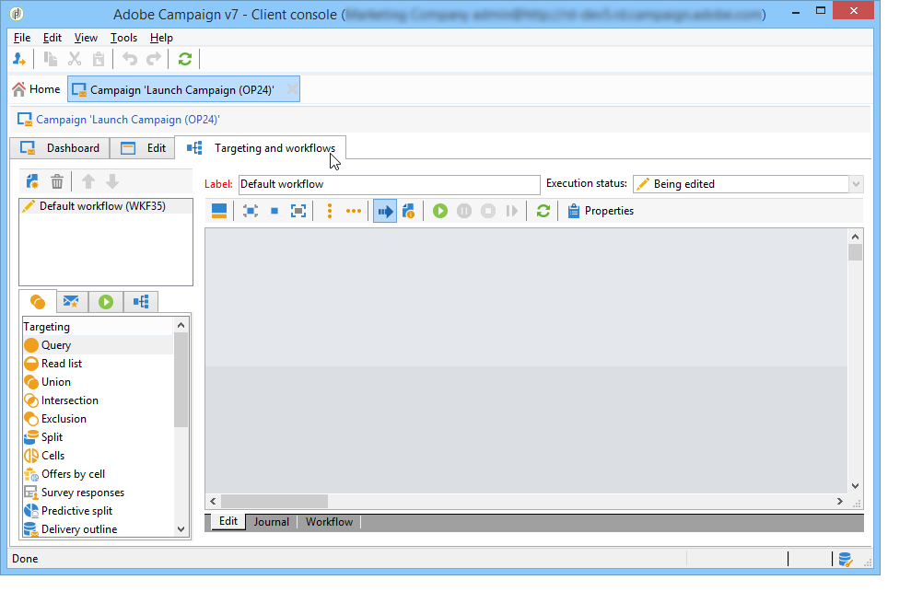This screenshot has height=603, width=911.
Task: Select the Read list activity
Action: (98, 364)
